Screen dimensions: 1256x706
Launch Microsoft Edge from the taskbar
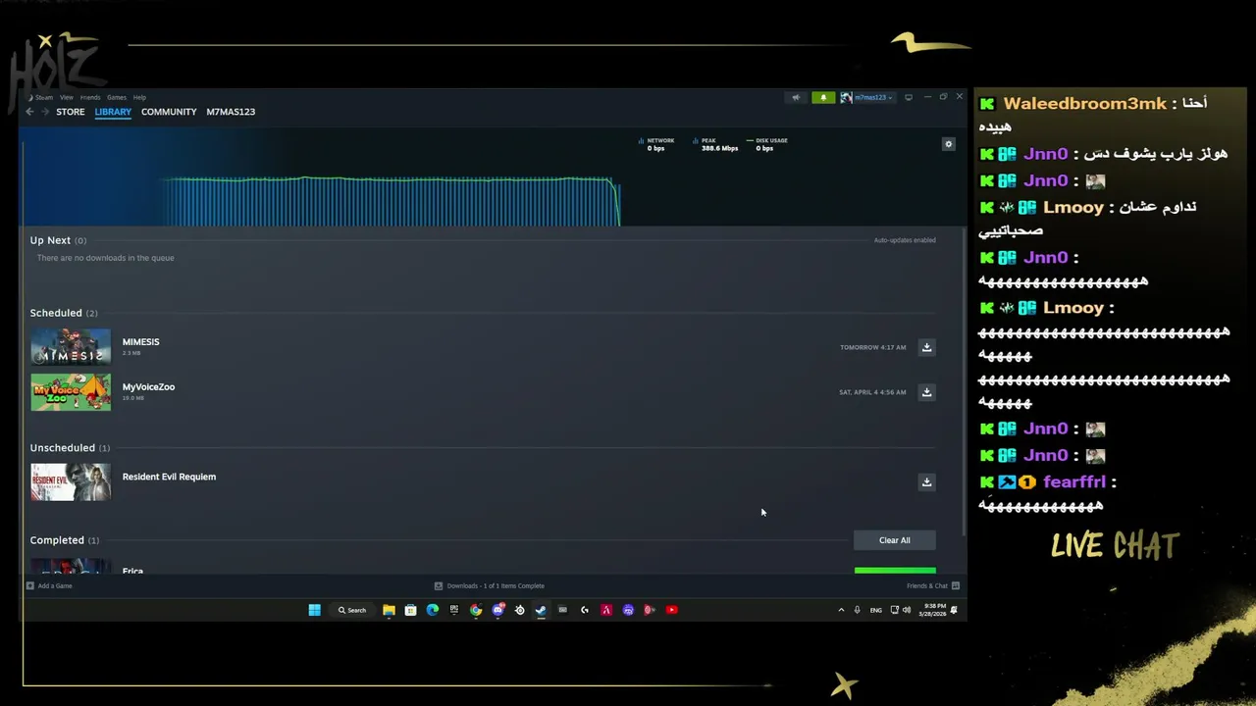pos(433,610)
